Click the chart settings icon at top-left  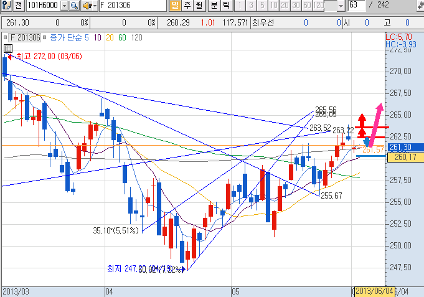6,6
